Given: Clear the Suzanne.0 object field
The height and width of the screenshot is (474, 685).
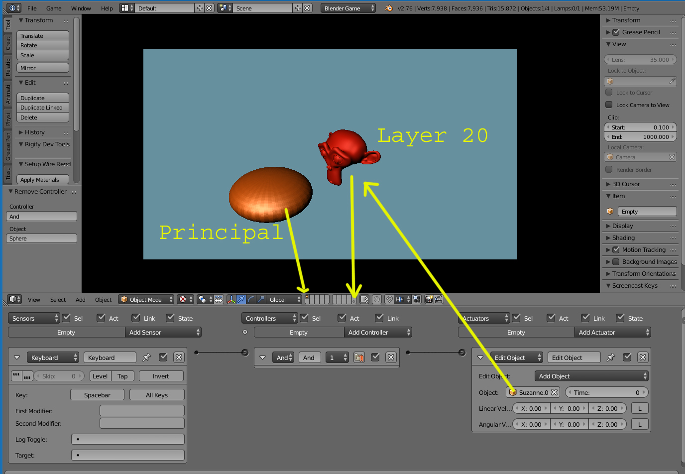Looking at the screenshot, I should (555, 392).
